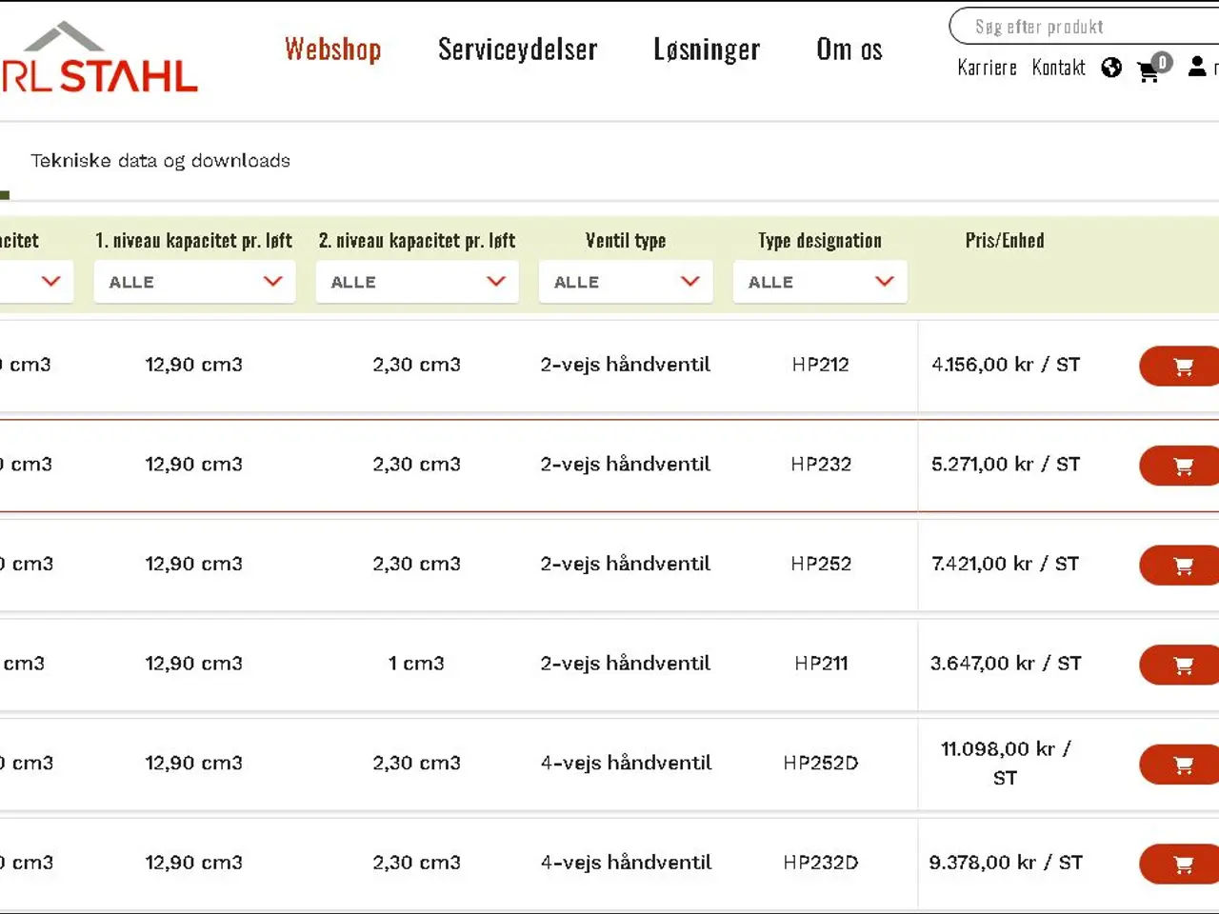The image size is (1219, 914).
Task: Switch to Tekniske data og downloads tab
Action: (x=160, y=161)
